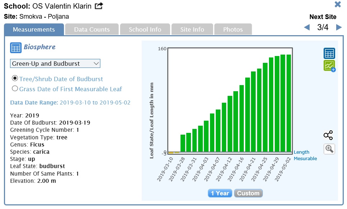Select Grass Date of First Measurable Leaf

(x=15, y=88)
